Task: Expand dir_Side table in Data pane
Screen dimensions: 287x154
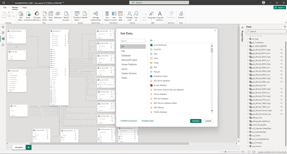Action: coord(248,39)
